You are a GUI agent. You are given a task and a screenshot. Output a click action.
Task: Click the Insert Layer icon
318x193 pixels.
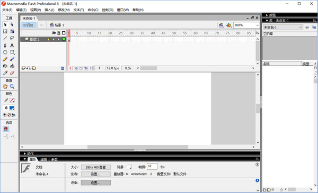(23, 68)
